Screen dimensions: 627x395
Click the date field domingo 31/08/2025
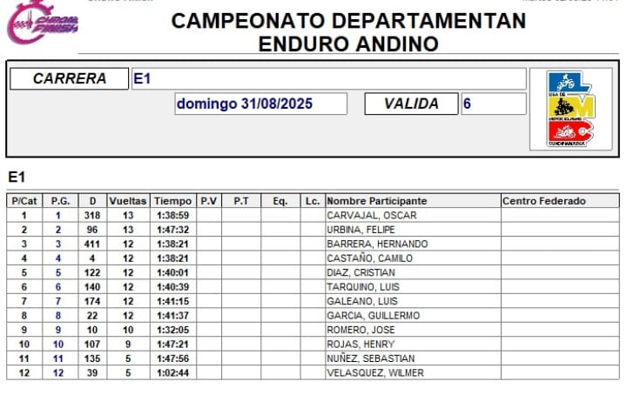point(260,104)
